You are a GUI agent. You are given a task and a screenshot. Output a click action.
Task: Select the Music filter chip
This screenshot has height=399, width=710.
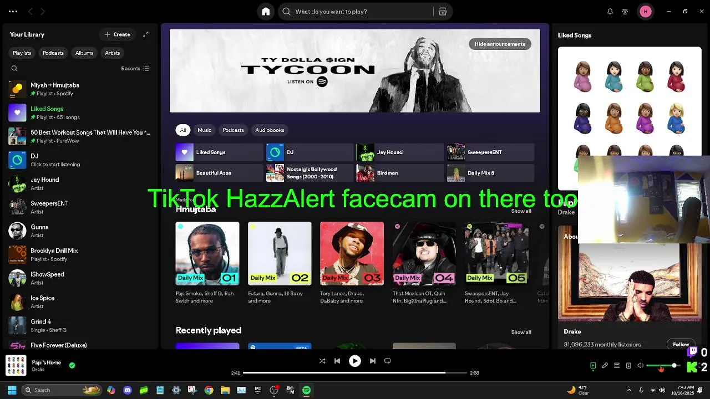coord(204,130)
